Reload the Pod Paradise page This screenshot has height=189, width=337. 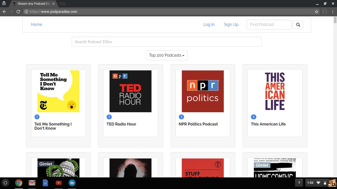(18, 11)
